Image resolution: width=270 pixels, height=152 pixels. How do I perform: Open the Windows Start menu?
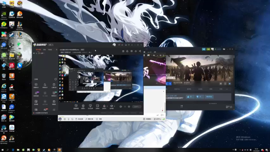(2, 150)
